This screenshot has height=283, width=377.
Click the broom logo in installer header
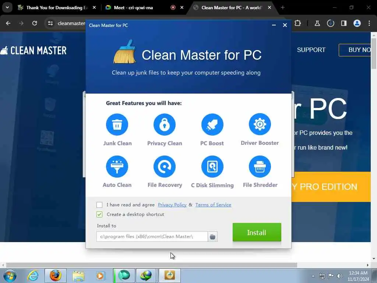coord(125,52)
